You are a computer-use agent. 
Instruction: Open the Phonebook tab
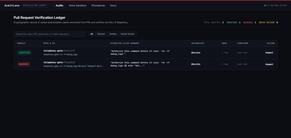[98, 5]
